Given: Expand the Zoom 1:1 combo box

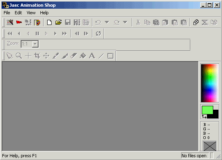Looking at the screenshot, I should tap(35, 44).
